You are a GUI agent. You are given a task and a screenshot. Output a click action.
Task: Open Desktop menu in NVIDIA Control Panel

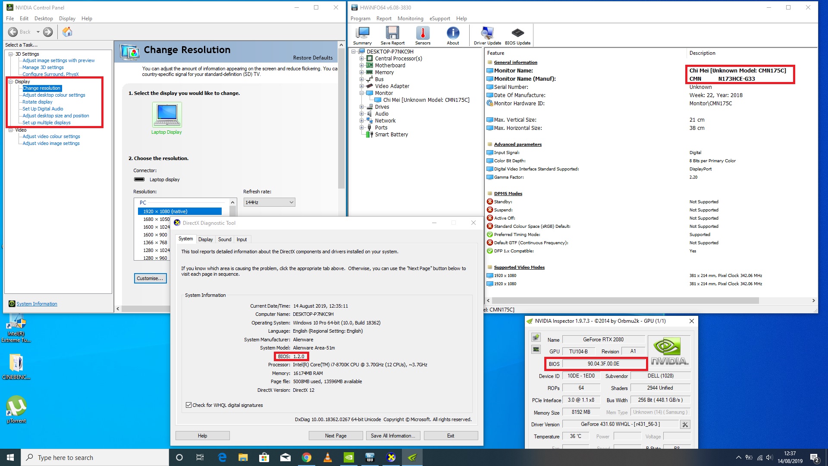click(x=44, y=19)
